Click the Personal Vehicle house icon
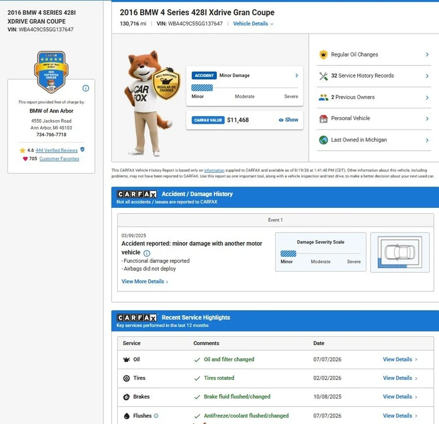This screenshot has width=439, height=424. click(324, 119)
